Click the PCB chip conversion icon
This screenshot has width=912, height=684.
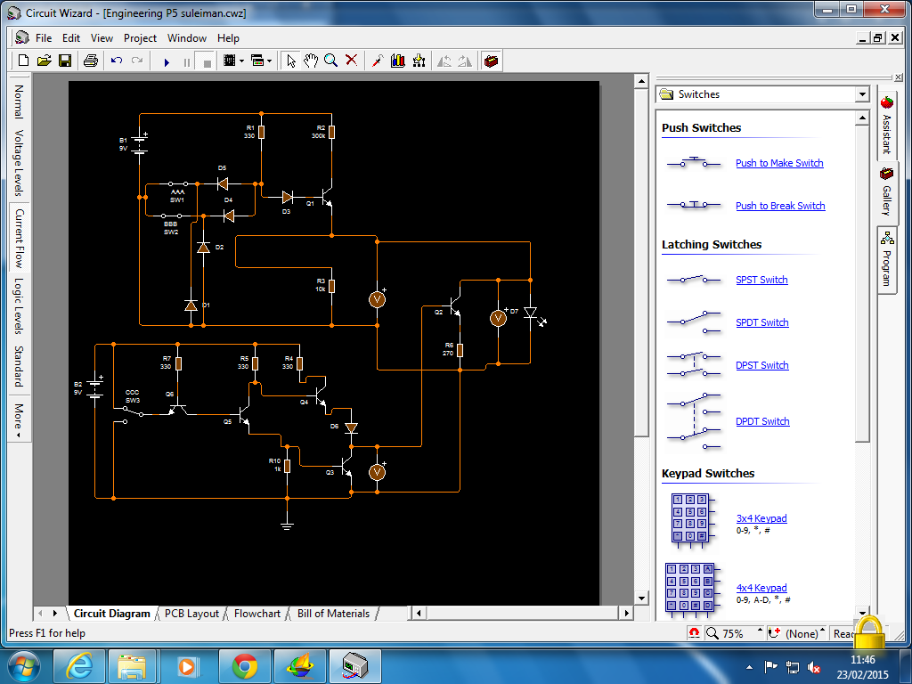[x=230, y=61]
